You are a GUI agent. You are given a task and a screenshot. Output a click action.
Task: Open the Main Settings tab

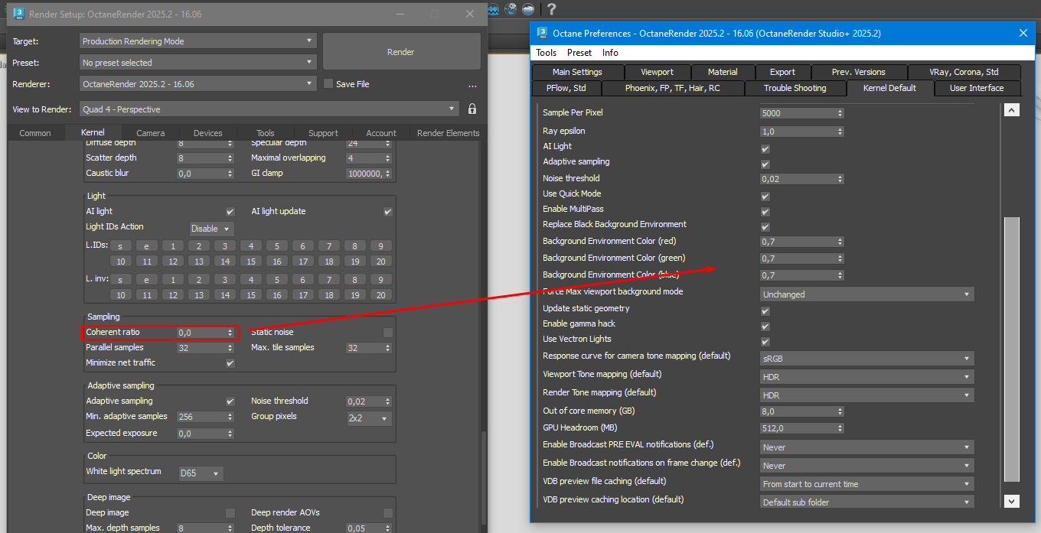577,72
